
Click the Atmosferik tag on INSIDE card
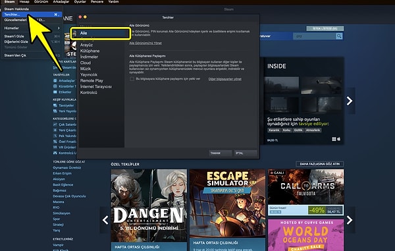(313, 130)
